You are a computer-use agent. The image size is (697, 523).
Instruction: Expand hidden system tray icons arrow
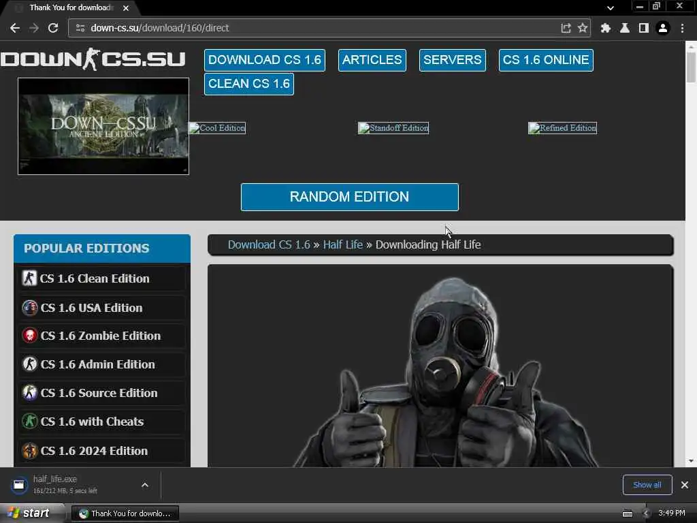645,513
